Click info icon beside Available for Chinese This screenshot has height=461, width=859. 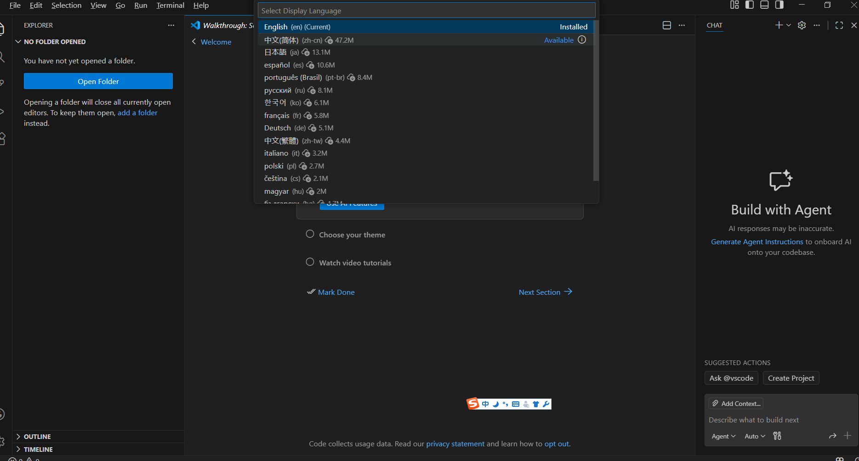click(582, 40)
